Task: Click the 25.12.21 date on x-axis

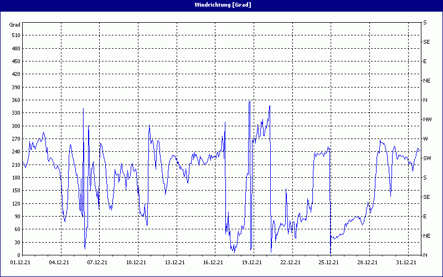Action: coord(329,263)
